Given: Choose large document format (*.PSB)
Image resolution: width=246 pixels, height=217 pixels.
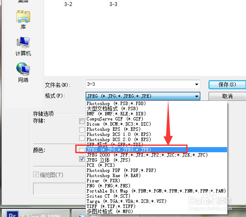Looking at the screenshot, I should pyautogui.click(x=157, y=108).
